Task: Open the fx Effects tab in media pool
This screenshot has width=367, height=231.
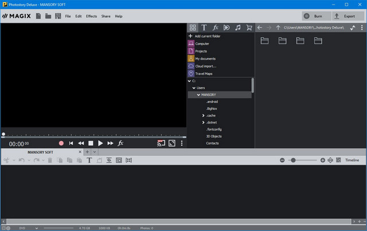Action: tap(215, 27)
